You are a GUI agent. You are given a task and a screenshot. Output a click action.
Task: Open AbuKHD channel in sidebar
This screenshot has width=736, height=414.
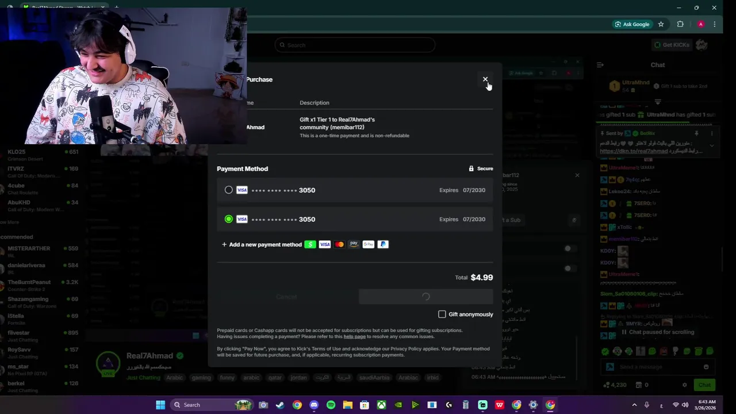(40, 205)
